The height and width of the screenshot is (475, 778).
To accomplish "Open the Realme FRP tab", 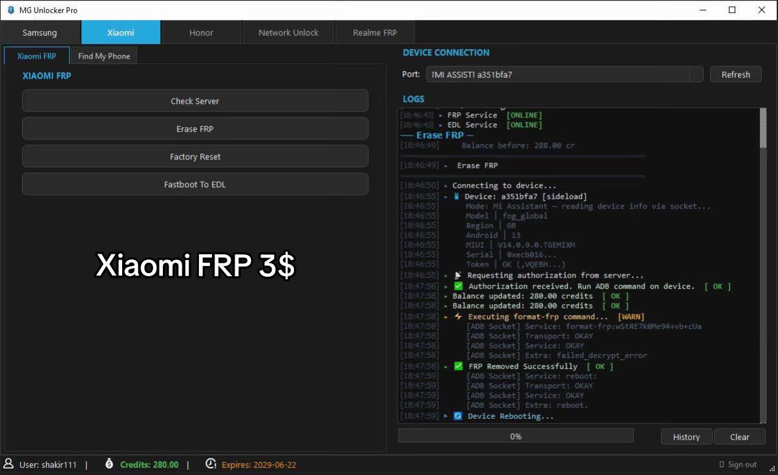I will click(x=375, y=32).
